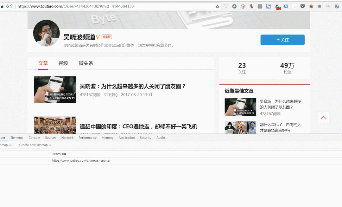Open the 朋友圈 article thumbnail in the list
Screen dimensions: 342x207
click(55, 89)
